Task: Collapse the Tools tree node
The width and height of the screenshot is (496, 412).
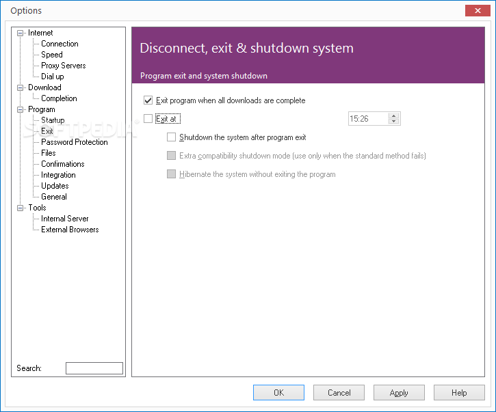Action: pyautogui.click(x=21, y=208)
